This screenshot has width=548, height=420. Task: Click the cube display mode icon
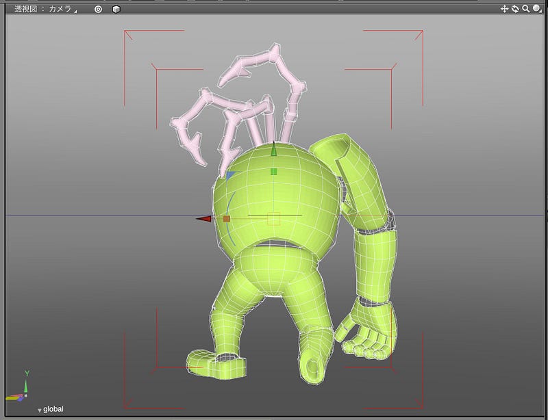click(116, 10)
